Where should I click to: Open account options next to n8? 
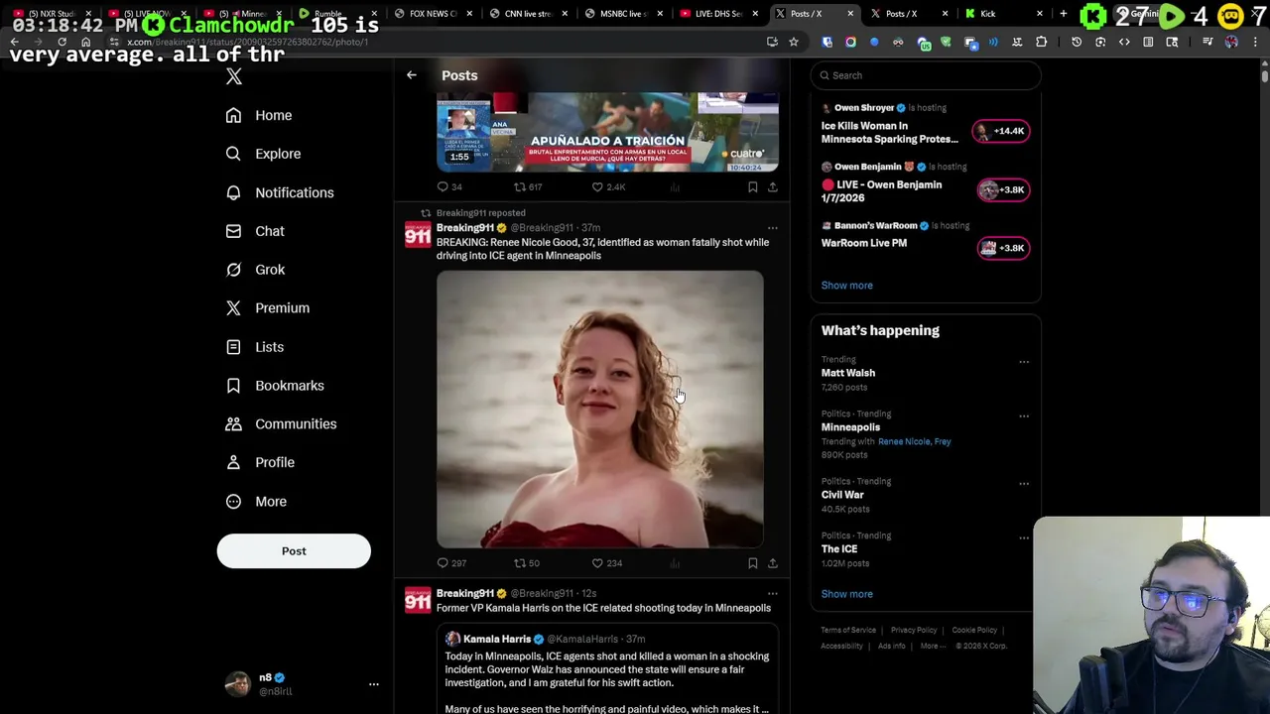[x=374, y=684]
